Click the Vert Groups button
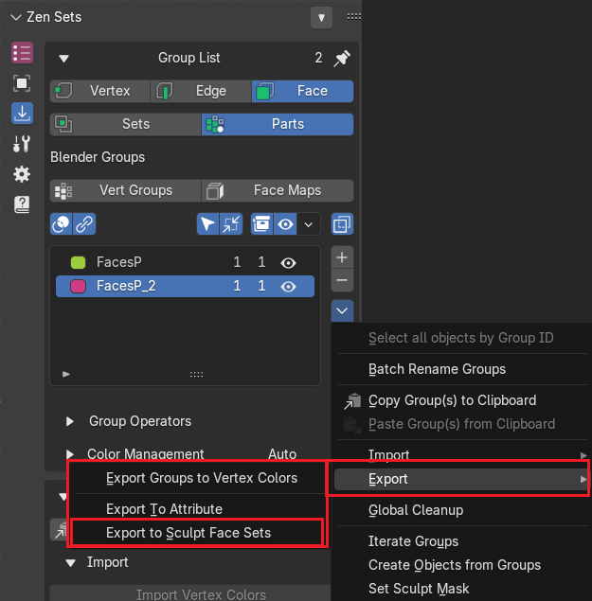The height and width of the screenshot is (601, 592). pos(125,190)
